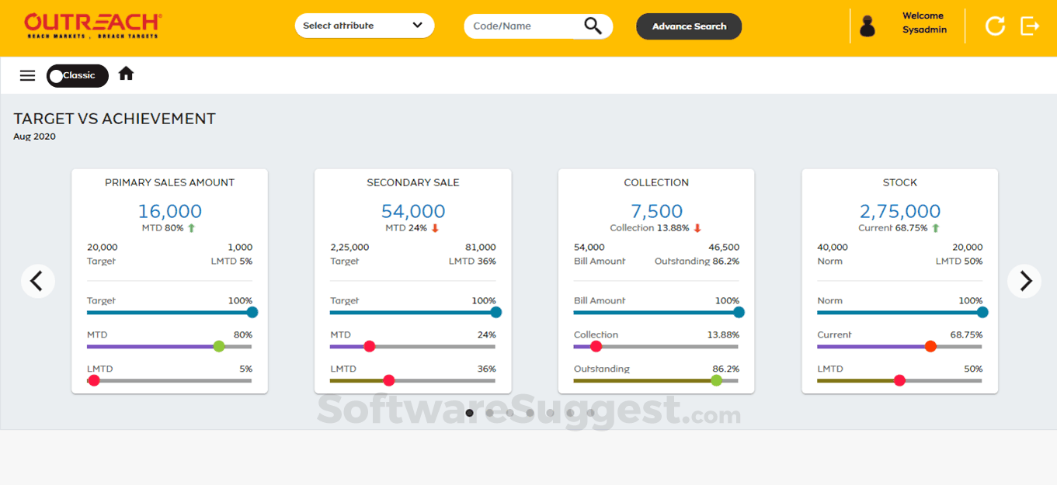Image resolution: width=1057 pixels, height=485 pixels.
Task: Select the first carousel page dot
Action: point(470,413)
